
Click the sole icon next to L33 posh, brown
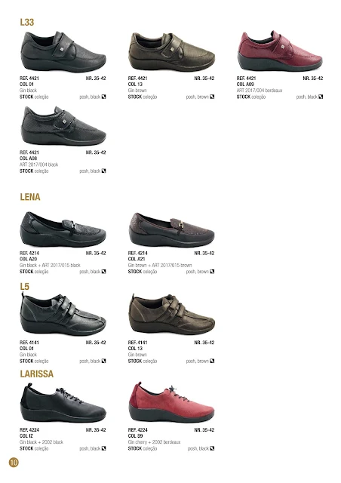click(x=212, y=97)
